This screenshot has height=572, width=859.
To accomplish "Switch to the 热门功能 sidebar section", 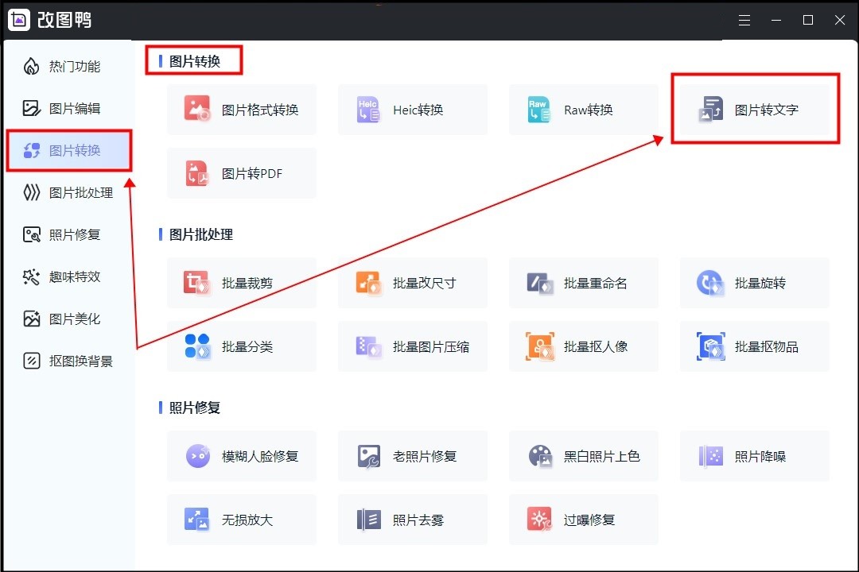I will pyautogui.click(x=69, y=67).
